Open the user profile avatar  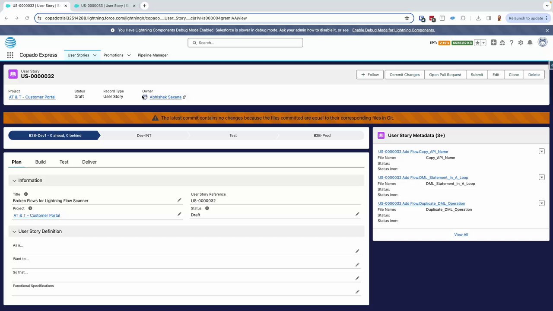tap(543, 42)
